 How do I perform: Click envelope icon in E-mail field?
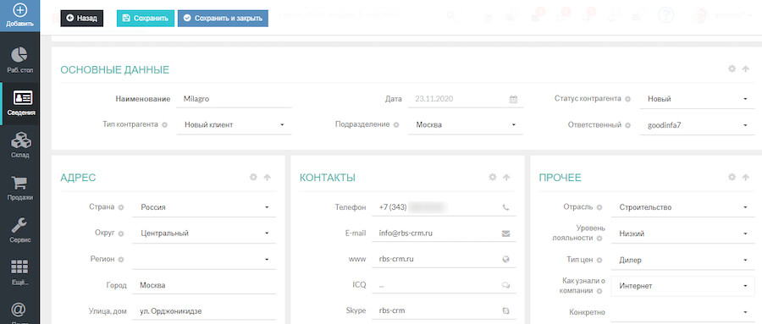(x=506, y=233)
